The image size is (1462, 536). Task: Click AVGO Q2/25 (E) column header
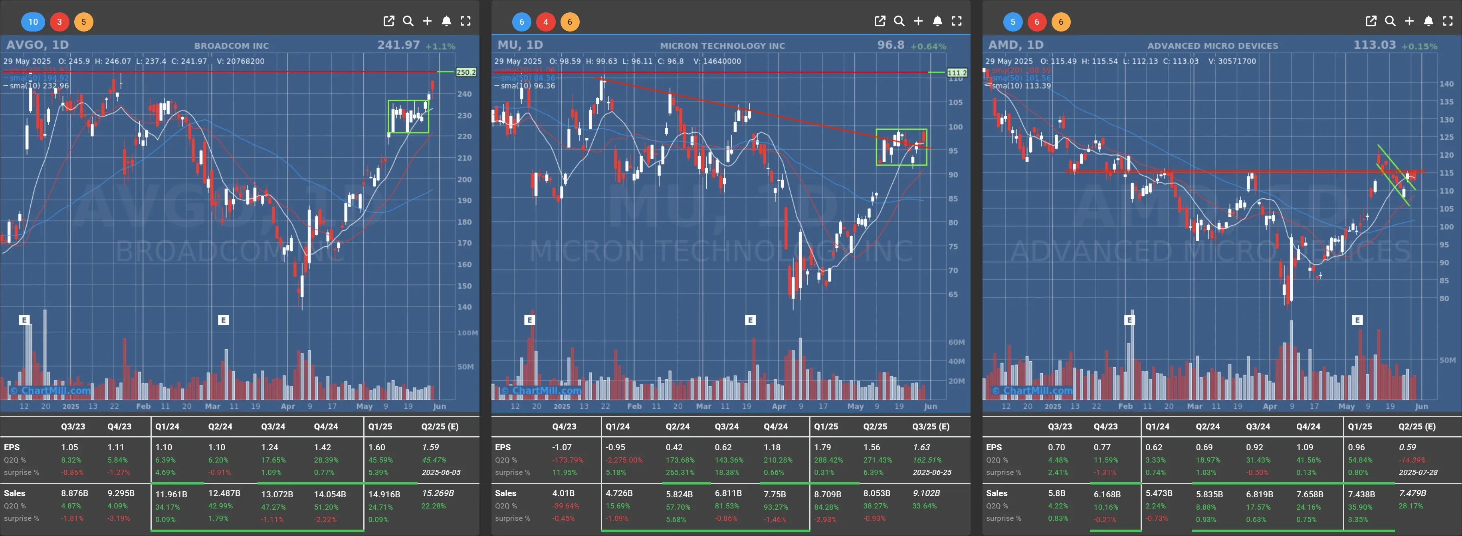coord(440,427)
